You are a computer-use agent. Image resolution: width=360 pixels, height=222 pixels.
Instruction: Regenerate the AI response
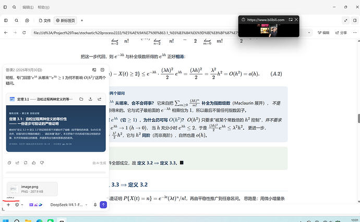click(x=26, y=163)
